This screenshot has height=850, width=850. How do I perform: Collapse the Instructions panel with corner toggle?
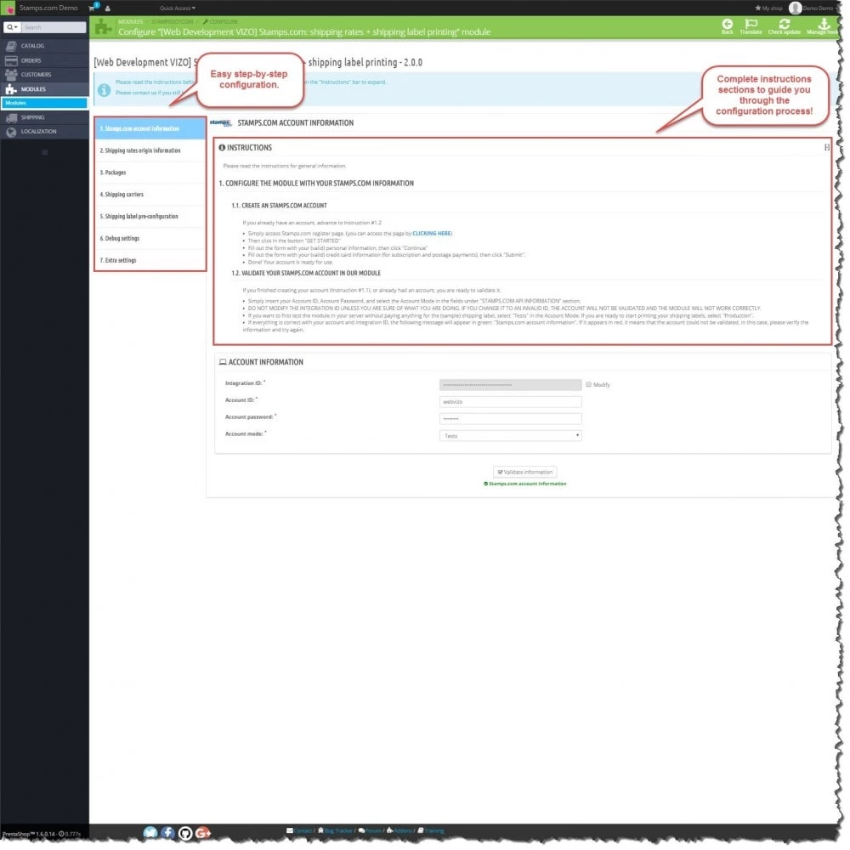pyautogui.click(x=826, y=147)
